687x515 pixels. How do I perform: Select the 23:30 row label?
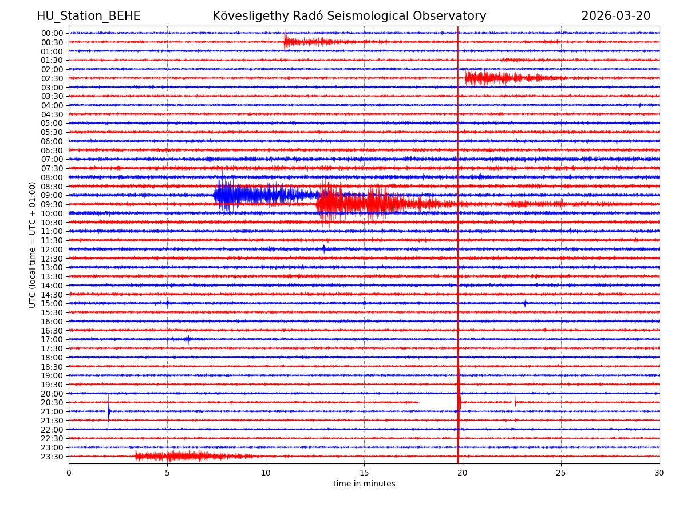coord(52,457)
